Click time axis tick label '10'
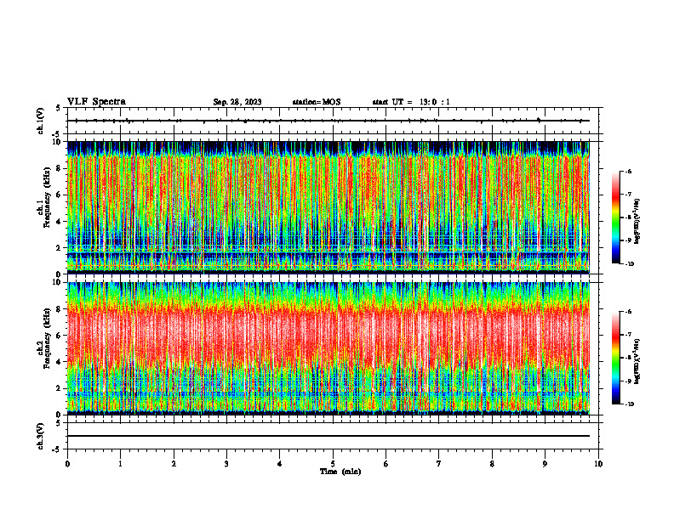674x520 pixels. tap(598, 464)
